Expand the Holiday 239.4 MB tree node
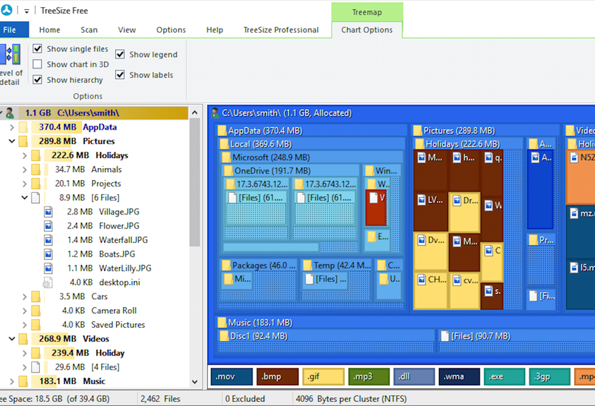 point(24,353)
